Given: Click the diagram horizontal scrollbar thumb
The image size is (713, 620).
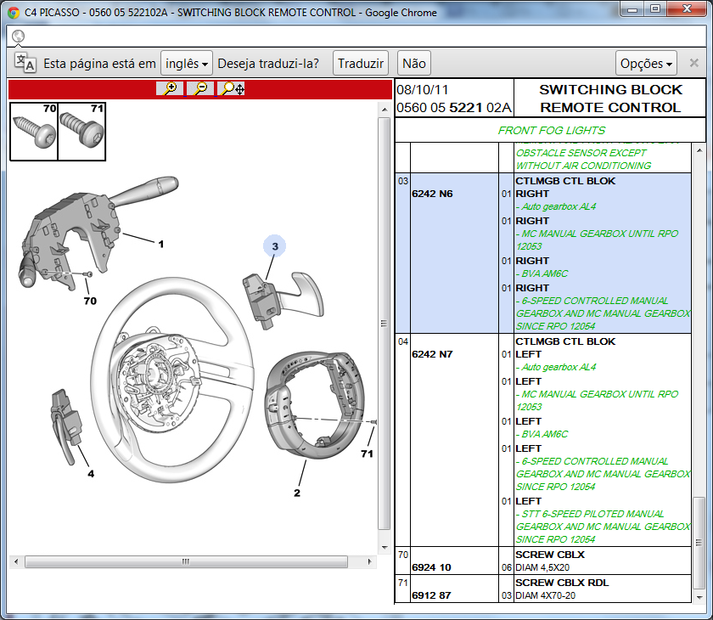Looking at the screenshot, I should (x=186, y=561).
